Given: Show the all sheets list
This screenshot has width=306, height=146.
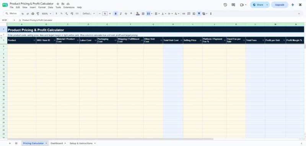Looking at the screenshot, I should (16, 143).
